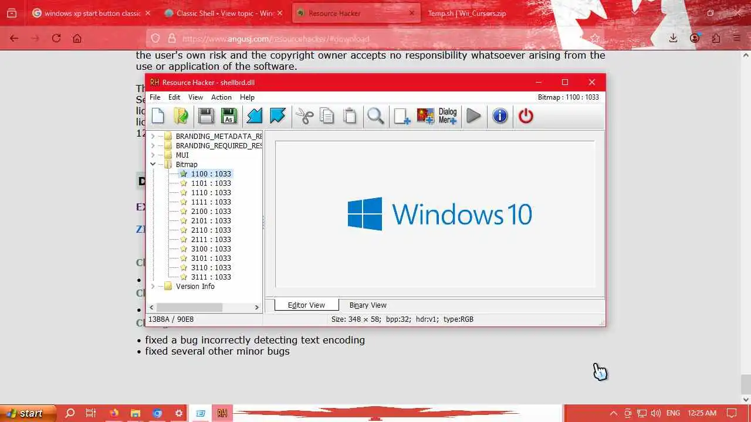The height and width of the screenshot is (422, 751).
Task: Click the tree scrollbar right arrow
Action: 256,307
